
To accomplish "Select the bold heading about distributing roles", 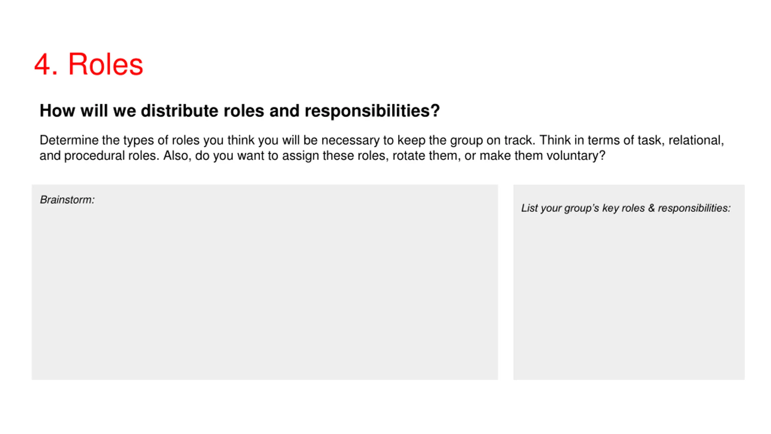I will [x=239, y=111].
